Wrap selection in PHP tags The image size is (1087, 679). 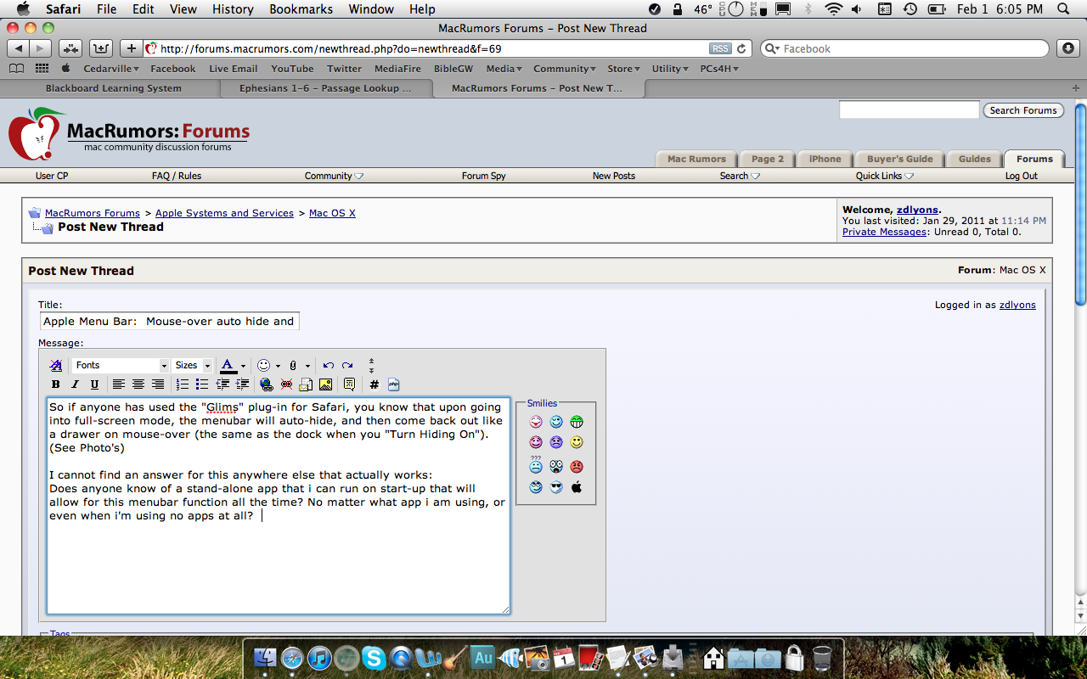tap(393, 384)
